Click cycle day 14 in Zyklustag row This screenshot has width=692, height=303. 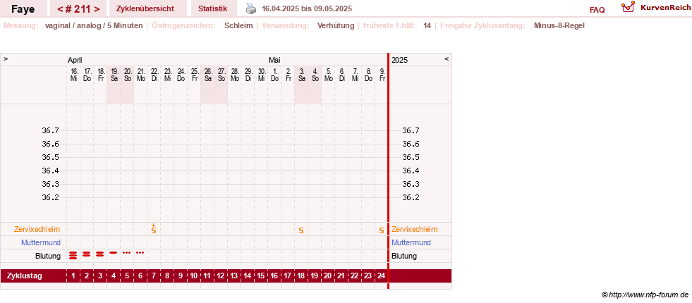coord(247,276)
